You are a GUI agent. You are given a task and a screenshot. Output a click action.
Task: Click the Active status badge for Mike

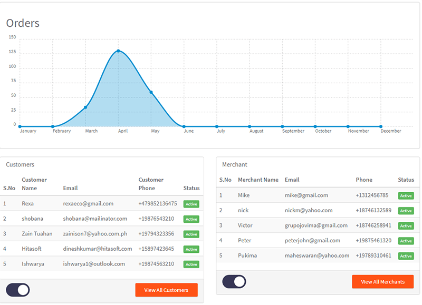406,195
